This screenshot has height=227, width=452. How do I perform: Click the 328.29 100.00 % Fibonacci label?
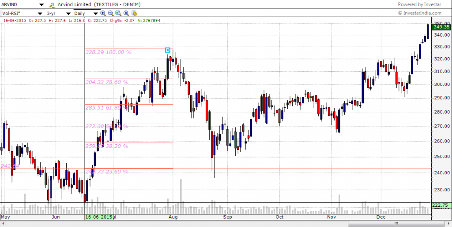point(109,52)
